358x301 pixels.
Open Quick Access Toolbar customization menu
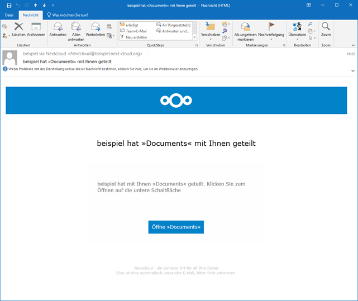53,5
